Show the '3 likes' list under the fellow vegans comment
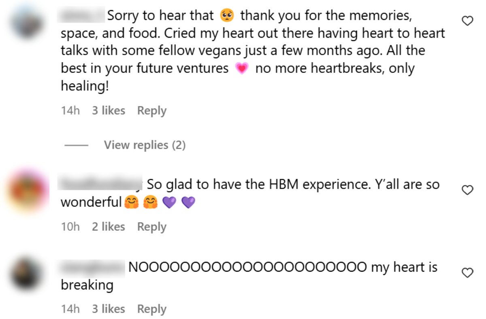The width and height of the screenshot is (486, 319). click(108, 111)
